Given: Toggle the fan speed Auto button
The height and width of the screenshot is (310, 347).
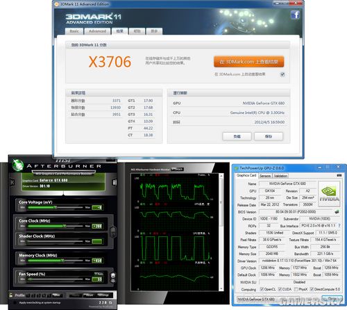Looking at the screenshot, I should point(99,274).
